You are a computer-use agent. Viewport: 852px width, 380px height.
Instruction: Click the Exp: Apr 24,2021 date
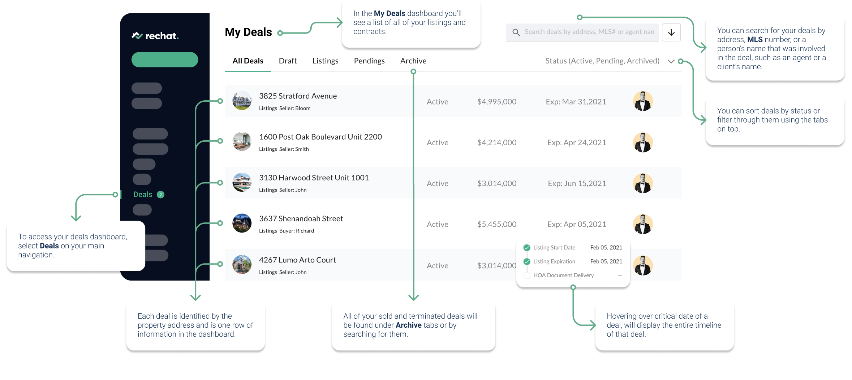(x=576, y=142)
